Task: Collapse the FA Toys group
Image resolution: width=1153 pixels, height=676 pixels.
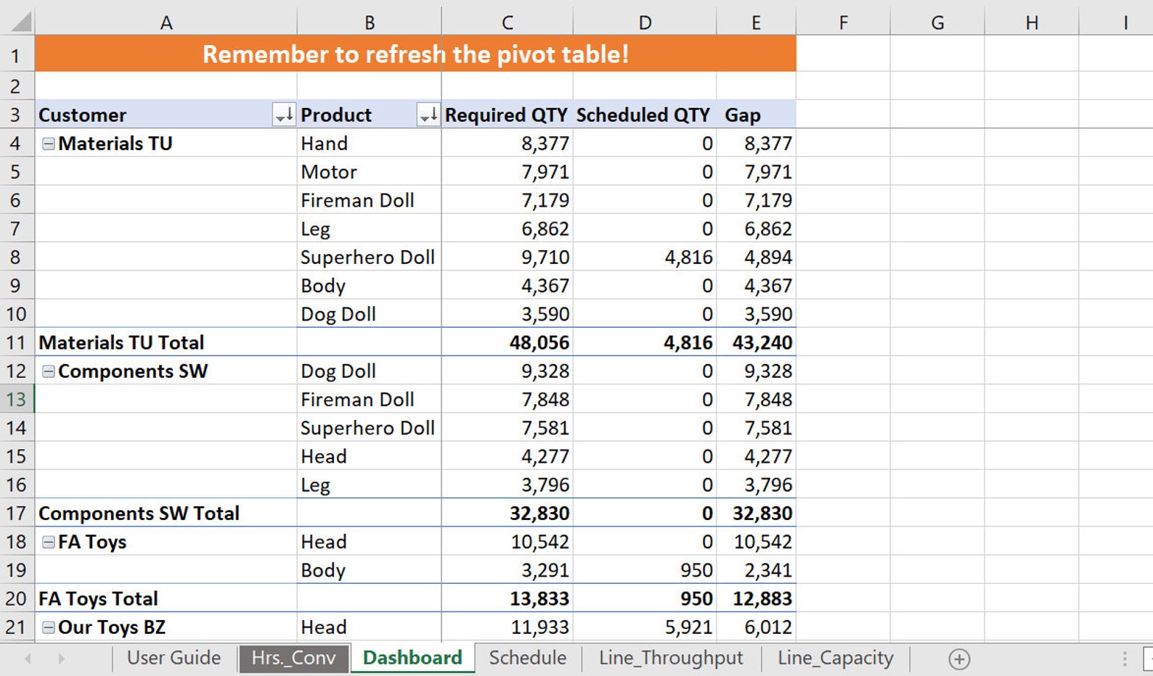Action: pos(49,542)
